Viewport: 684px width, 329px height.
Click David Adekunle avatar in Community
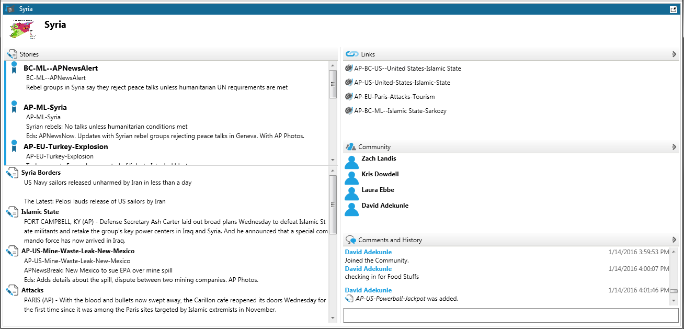352,209
